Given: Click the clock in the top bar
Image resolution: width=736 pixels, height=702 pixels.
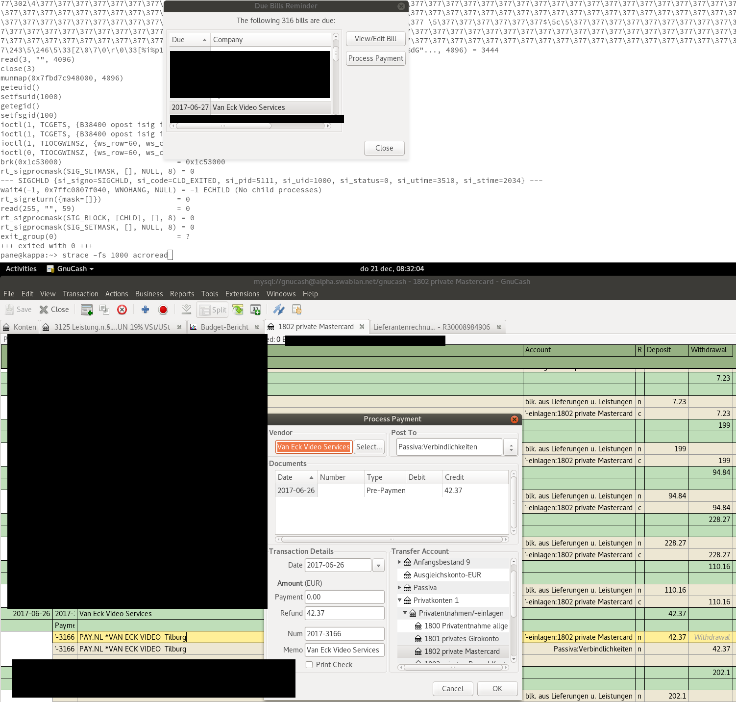Looking at the screenshot, I should pyautogui.click(x=392, y=269).
